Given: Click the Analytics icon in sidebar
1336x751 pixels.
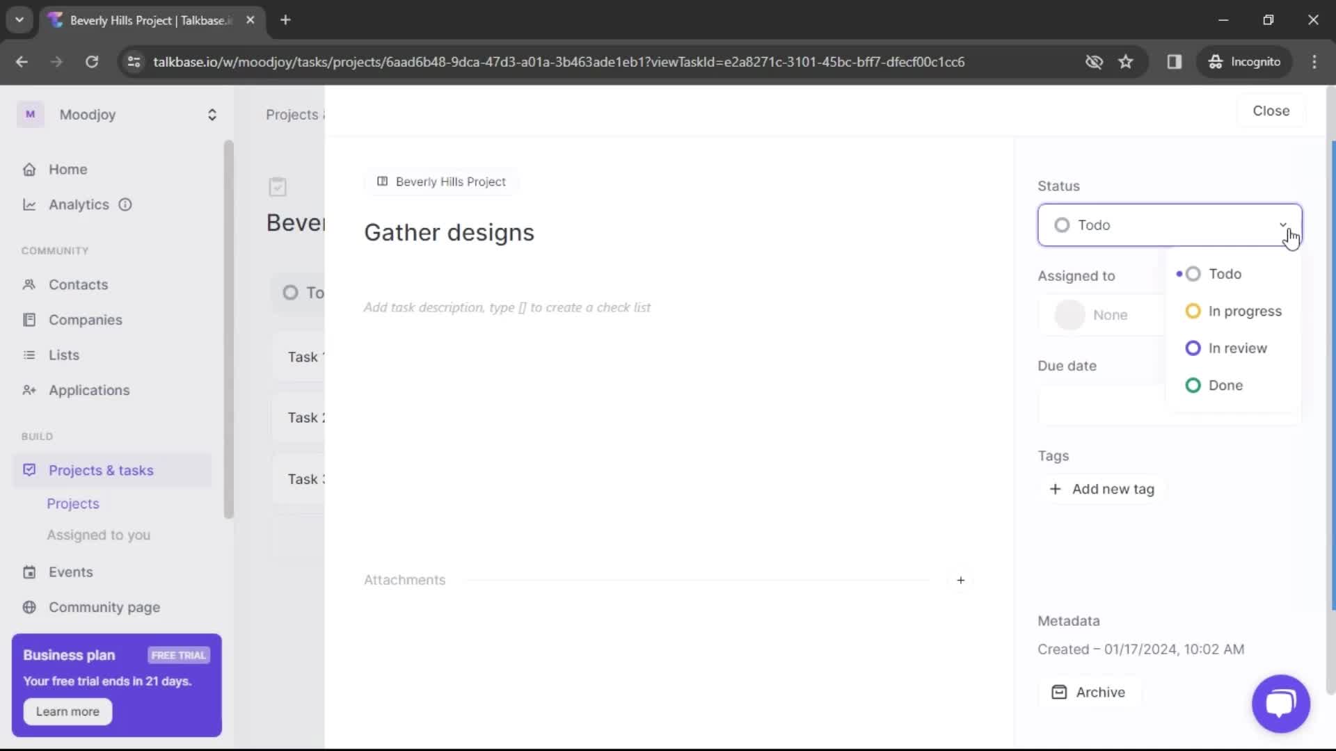Looking at the screenshot, I should pyautogui.click(x=29, y=204).
